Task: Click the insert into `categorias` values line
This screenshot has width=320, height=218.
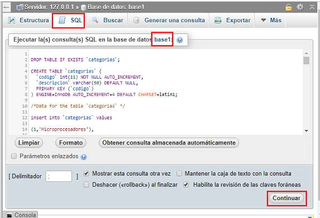Action: [x=71, y=118]
